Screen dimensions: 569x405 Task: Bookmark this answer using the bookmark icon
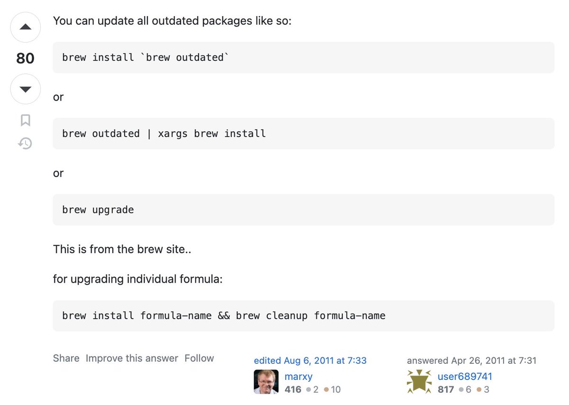(x=26, y=120)
